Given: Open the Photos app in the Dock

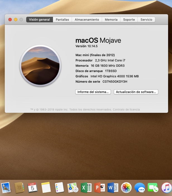Looking at the screenshot, I should (x=126, y=188).
